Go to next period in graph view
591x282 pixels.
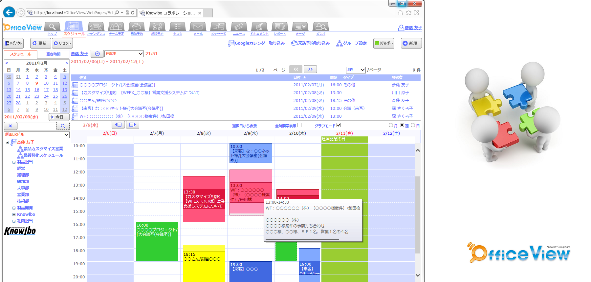(x=133, y=125)
